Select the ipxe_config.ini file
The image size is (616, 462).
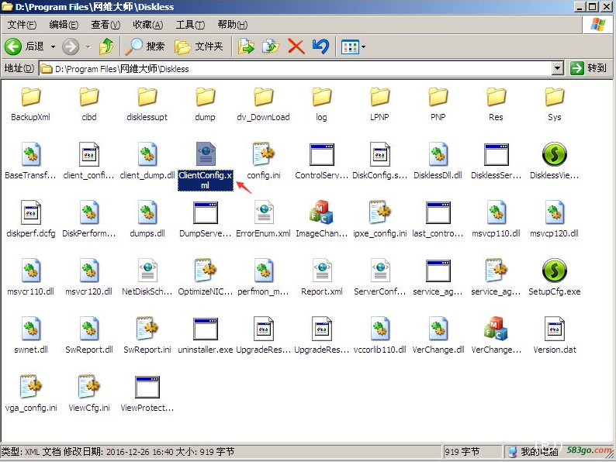379,219
